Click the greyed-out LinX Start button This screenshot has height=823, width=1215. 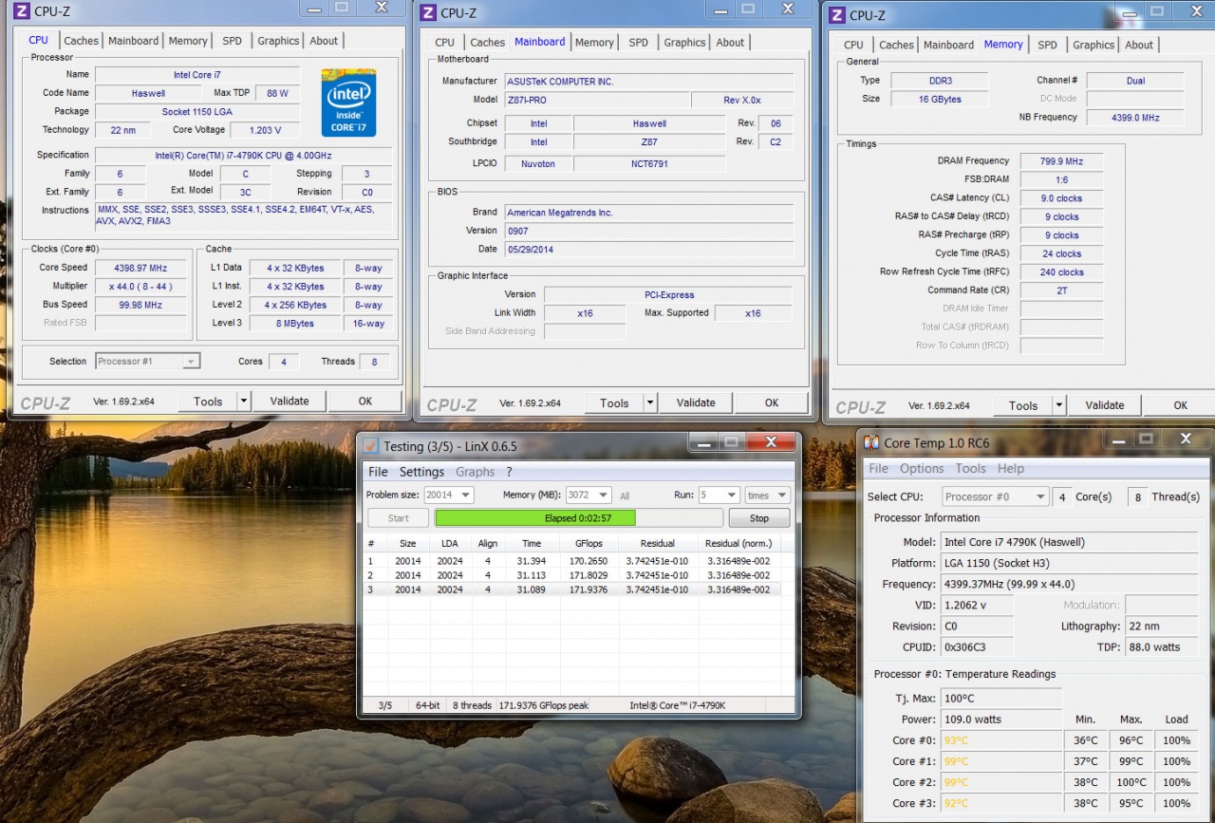coord(399,518)
